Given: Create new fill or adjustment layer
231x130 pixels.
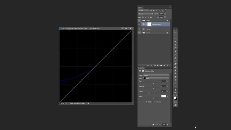Looking at the screenshot, I should click(158, 66).
